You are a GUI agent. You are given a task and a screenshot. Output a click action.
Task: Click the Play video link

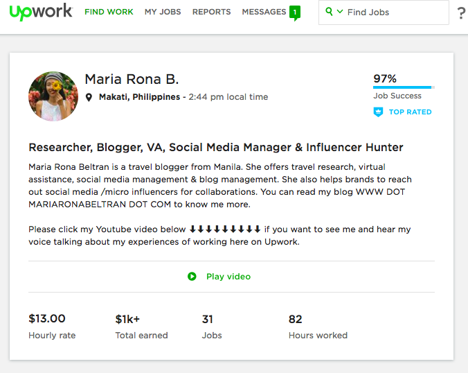228,277
